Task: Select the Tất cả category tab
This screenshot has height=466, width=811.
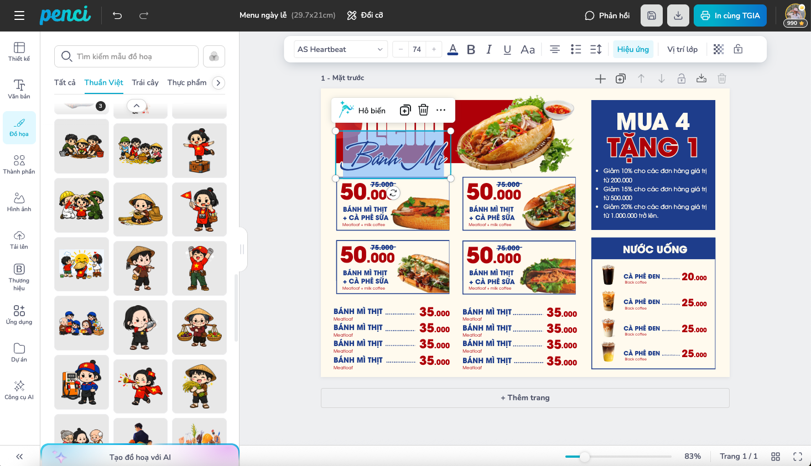Action: (65, 82)
